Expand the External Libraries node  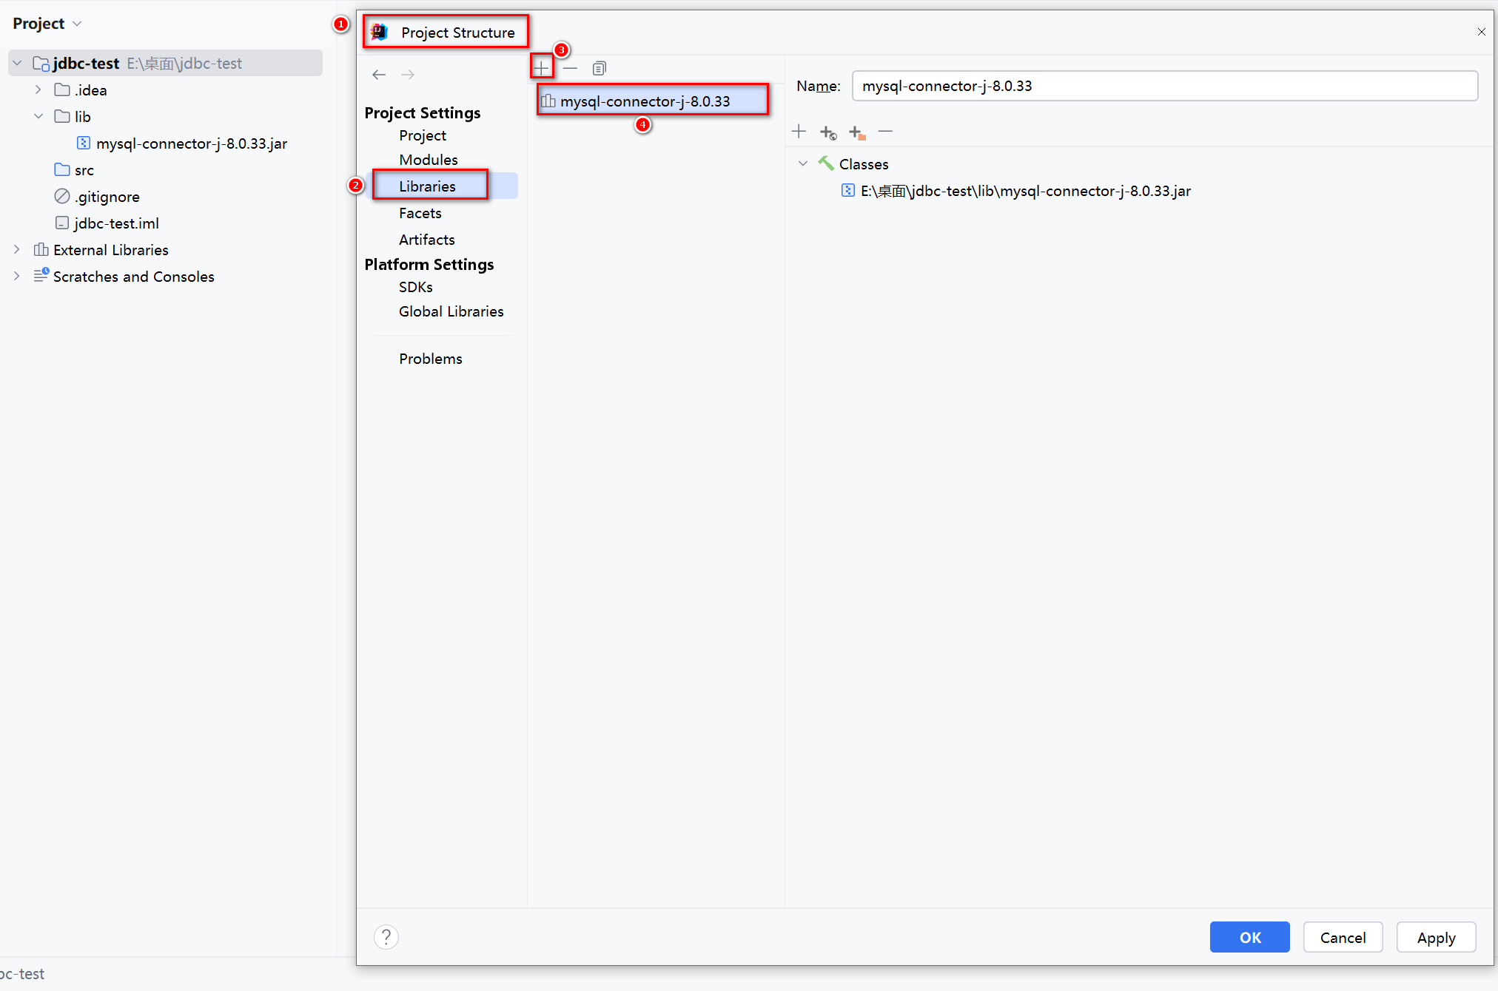17,250
